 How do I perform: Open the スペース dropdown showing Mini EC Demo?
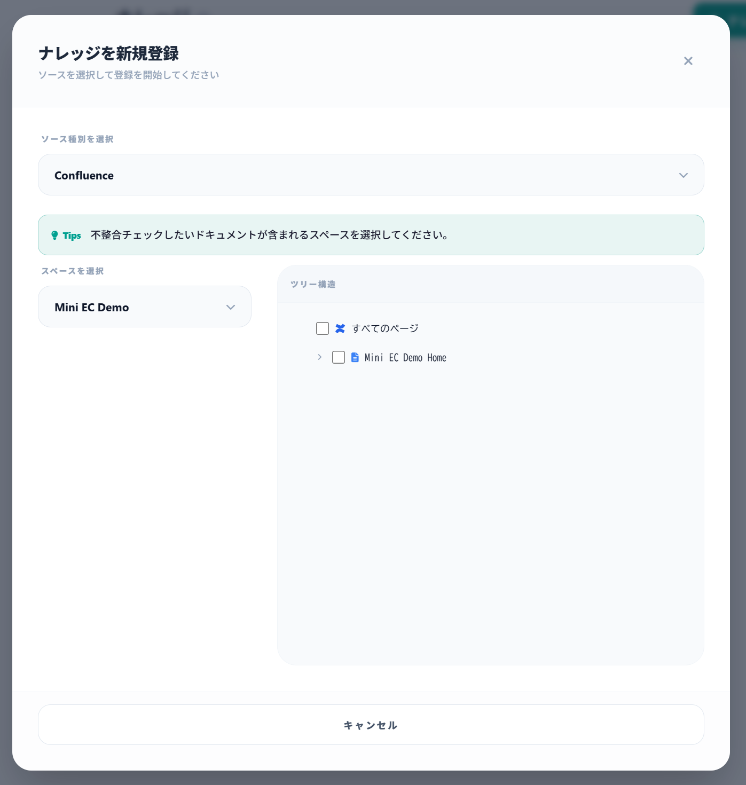144,307
